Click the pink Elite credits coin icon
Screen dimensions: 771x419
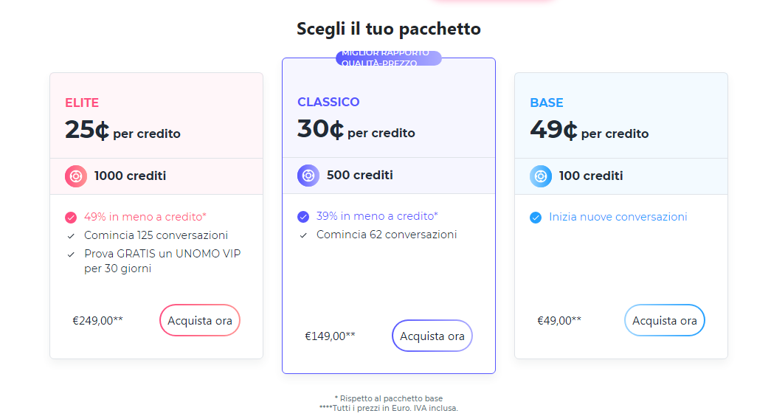tap(76, 176)
